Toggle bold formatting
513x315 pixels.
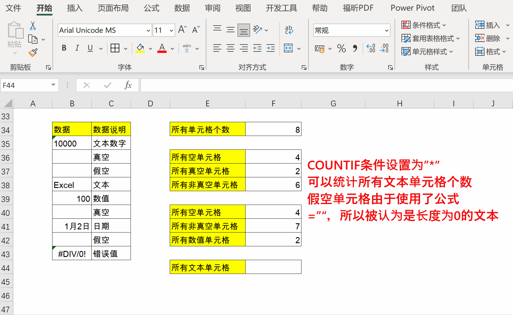pyautogui.click(x=64, y=48)
